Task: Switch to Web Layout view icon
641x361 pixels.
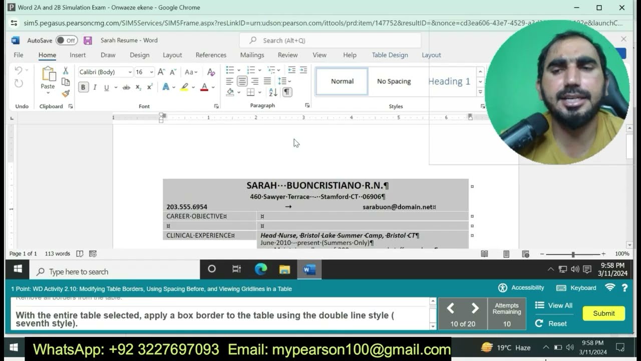Action: [x=525, y=254]
